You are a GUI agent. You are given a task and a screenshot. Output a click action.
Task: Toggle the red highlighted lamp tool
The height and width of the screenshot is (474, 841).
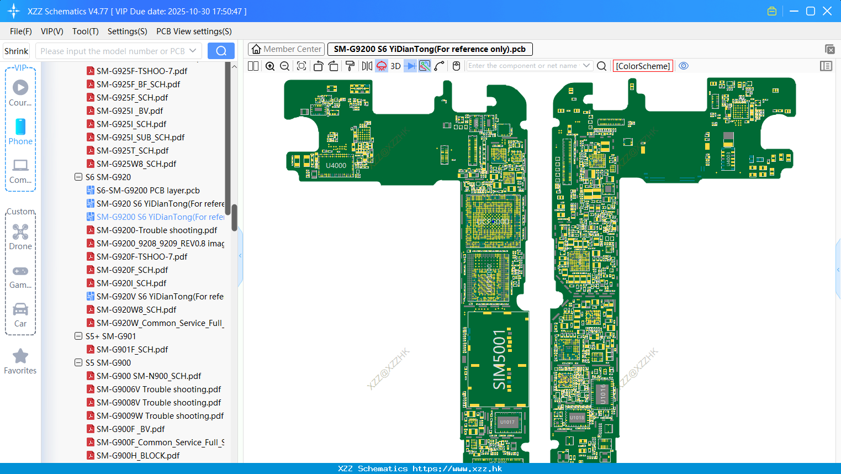coord(382,66)
